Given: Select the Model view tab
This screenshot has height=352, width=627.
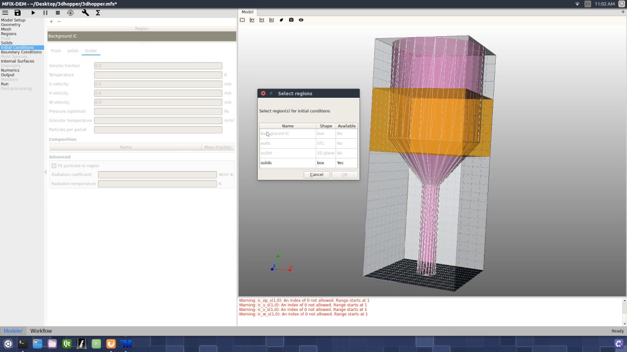Looking at the screenshot, I should [247, 12].
